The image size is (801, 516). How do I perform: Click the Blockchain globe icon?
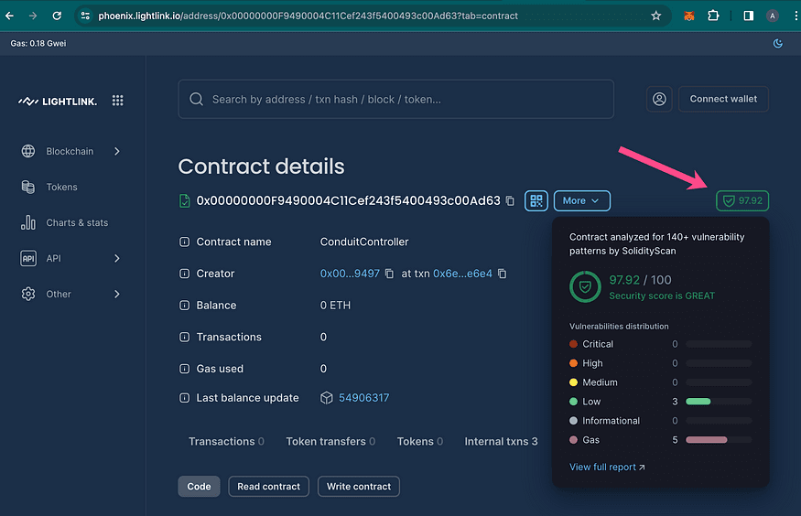tap(28, 151)
